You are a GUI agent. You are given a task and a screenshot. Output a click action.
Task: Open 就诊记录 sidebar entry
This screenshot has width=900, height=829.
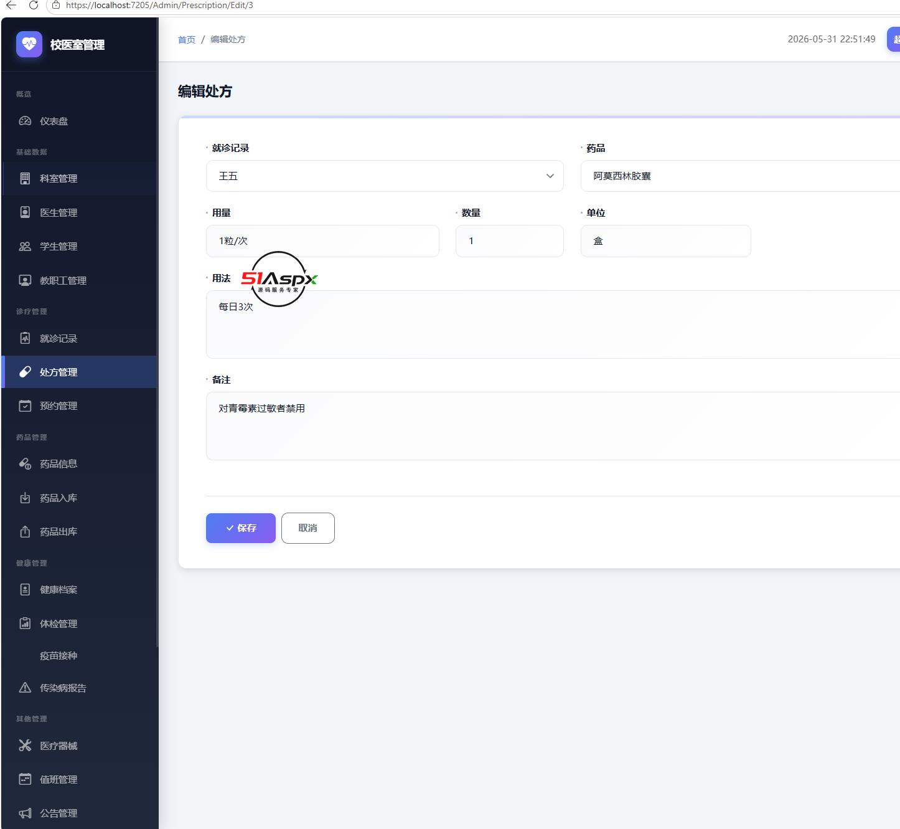click(80, 338)
